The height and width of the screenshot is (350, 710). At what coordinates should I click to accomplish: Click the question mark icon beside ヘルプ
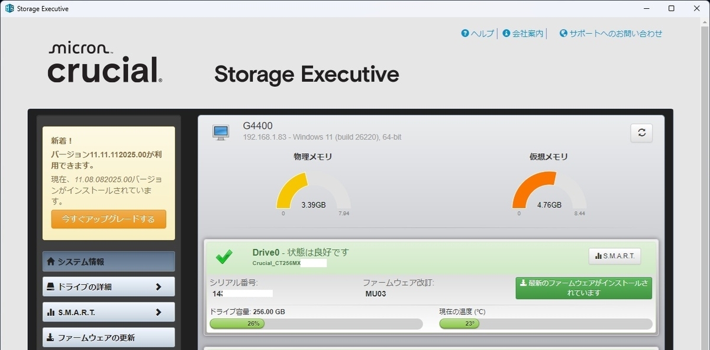[x=465, y=34]
